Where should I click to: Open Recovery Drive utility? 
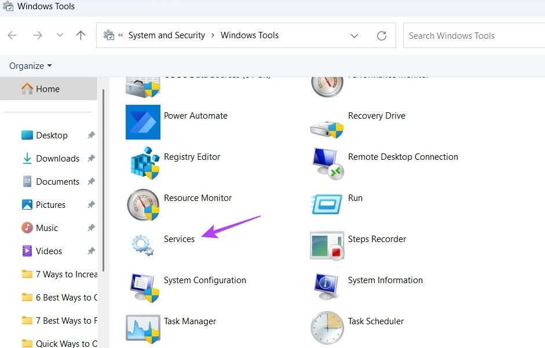376,115
